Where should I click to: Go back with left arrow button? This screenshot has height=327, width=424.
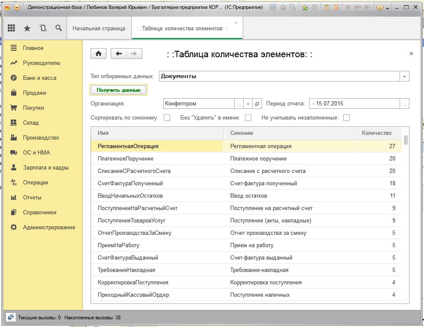point(119,53)
